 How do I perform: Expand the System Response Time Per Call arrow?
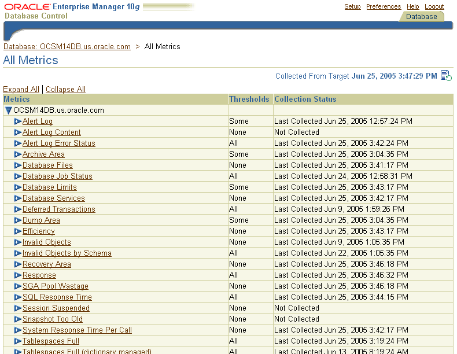[x=18, y=330]
